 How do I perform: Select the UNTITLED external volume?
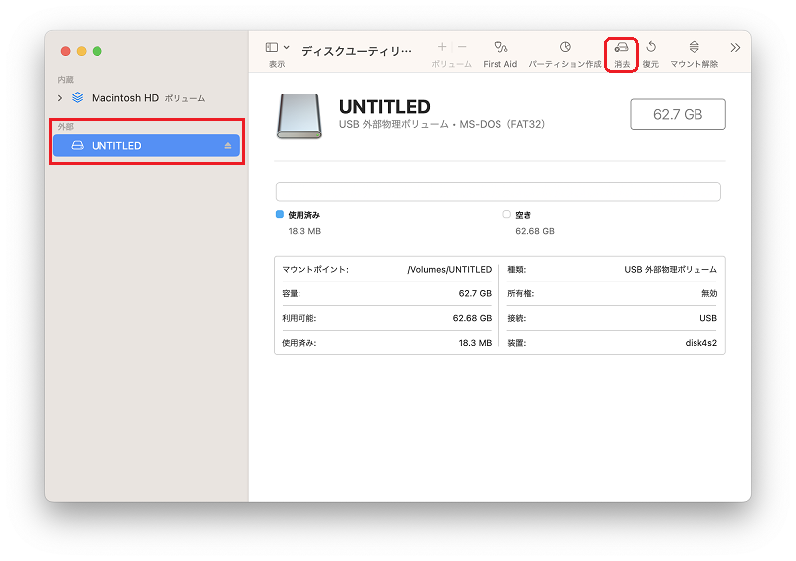(146, 145)
